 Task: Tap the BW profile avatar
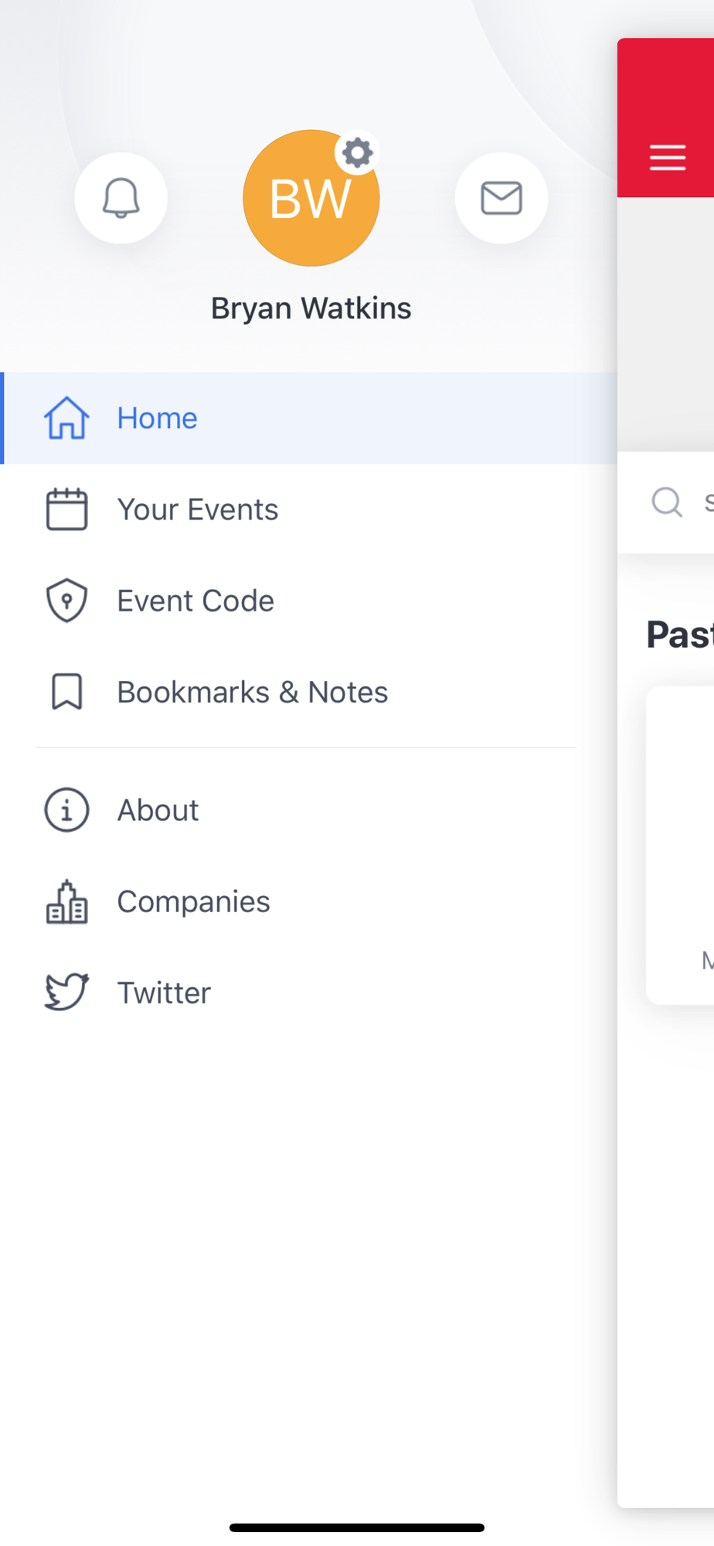click(311, 199)
